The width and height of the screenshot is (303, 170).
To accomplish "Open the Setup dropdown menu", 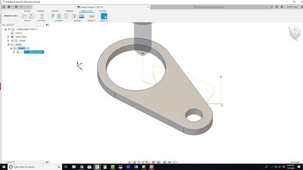I will (27, 21).
